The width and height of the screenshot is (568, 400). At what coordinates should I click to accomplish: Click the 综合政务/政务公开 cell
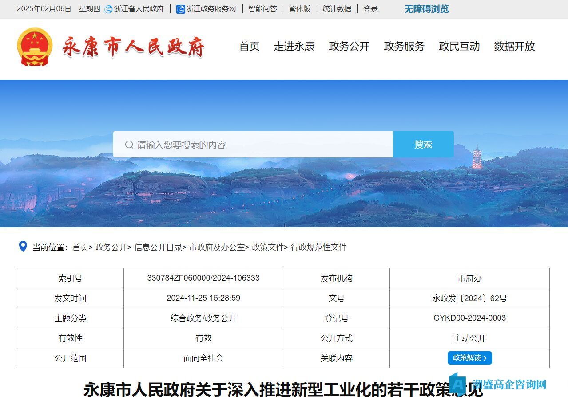pos(203,318)
